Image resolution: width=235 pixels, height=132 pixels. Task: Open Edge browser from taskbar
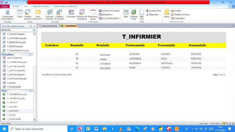click(x=137, y=129)
